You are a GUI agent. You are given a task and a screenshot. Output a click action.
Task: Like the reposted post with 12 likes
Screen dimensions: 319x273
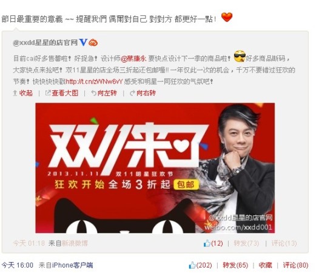[x=213, y=243]
